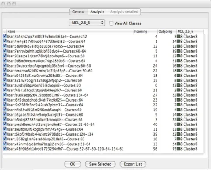
Task: Toggle checkbox for User:v48fr9k6rk1dvod1723294nfh7
Action: tap(4, 149)
